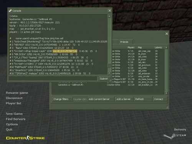Click the Connect button
Viewport: 192px width, 144px height.
160,99
